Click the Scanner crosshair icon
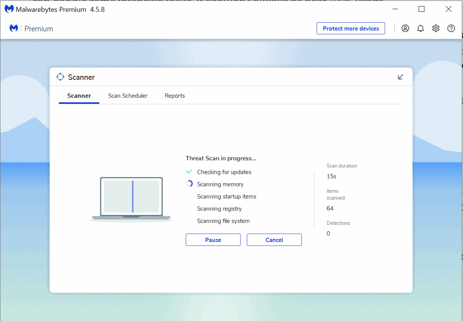 60,77
